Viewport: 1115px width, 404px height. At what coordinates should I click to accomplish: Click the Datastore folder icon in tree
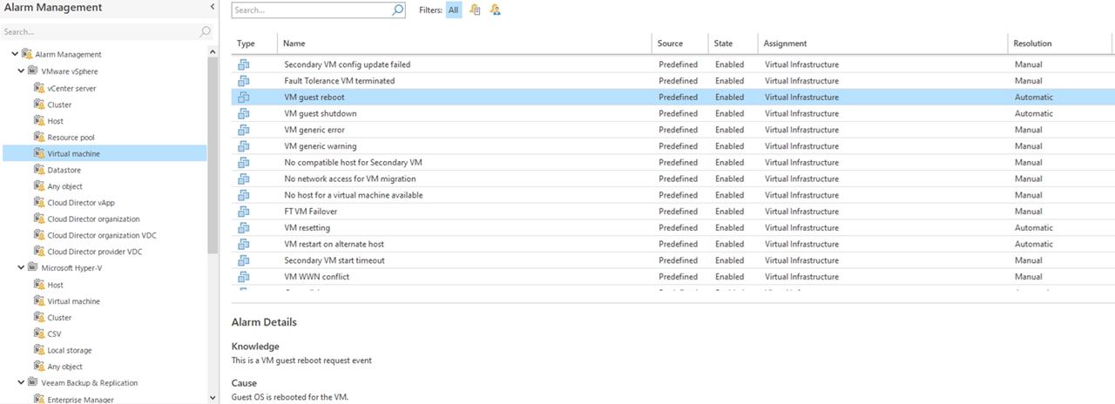coord(38,170)
